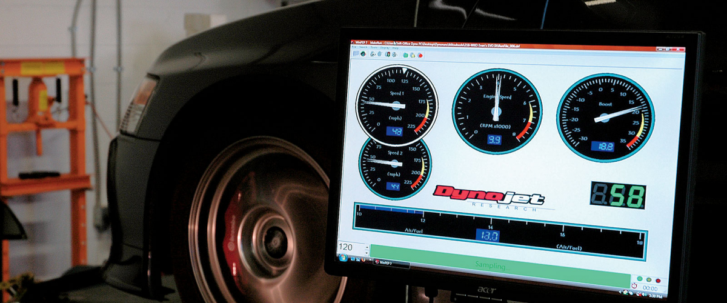Click the red circle record toolbar icon

pos(420,55)
